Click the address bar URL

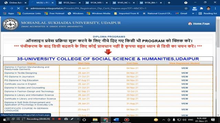click(x=88, y=8)
